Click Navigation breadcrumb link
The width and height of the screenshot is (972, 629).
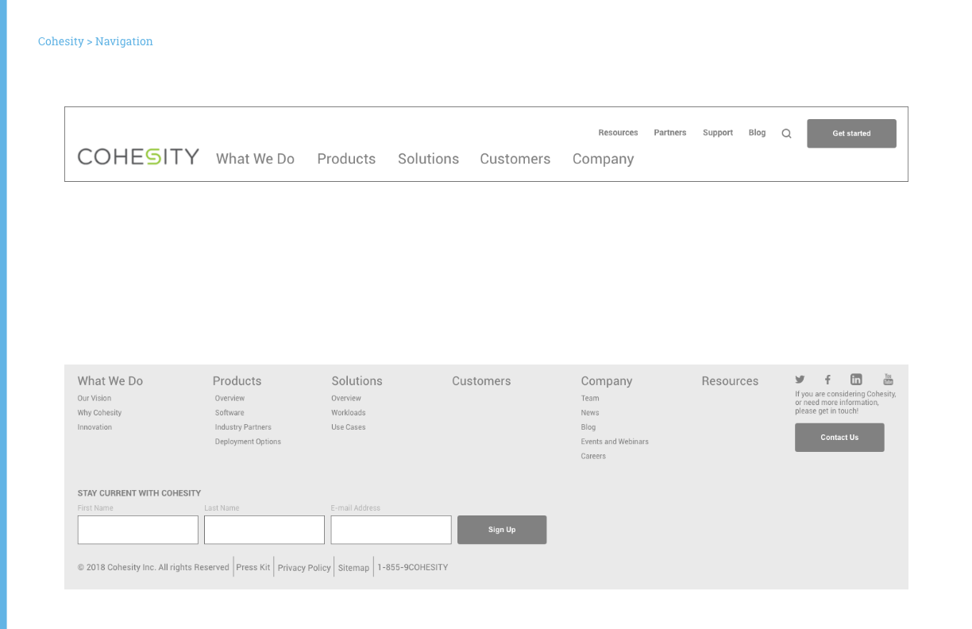coord(124,41)
